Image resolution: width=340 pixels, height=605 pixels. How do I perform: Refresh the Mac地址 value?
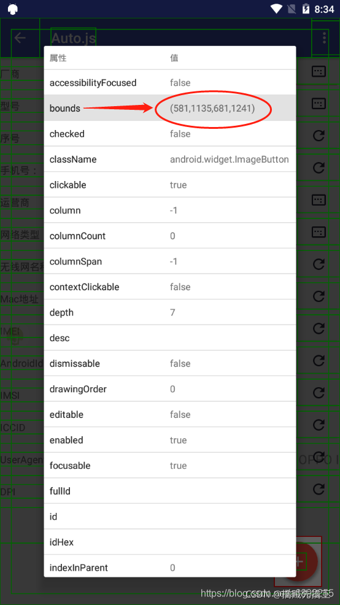(319, 296)
